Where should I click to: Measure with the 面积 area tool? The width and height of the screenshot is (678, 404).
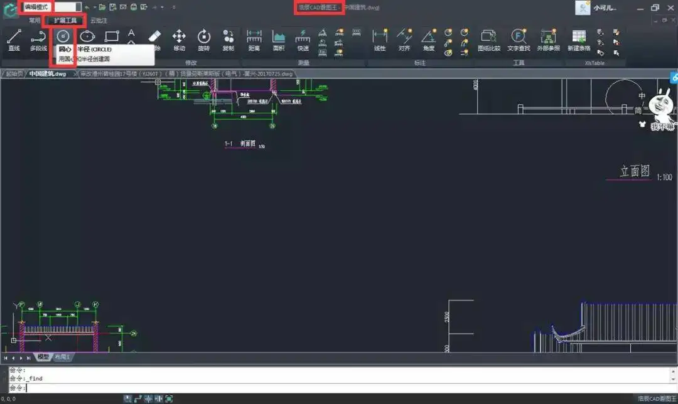pos(279,40)
